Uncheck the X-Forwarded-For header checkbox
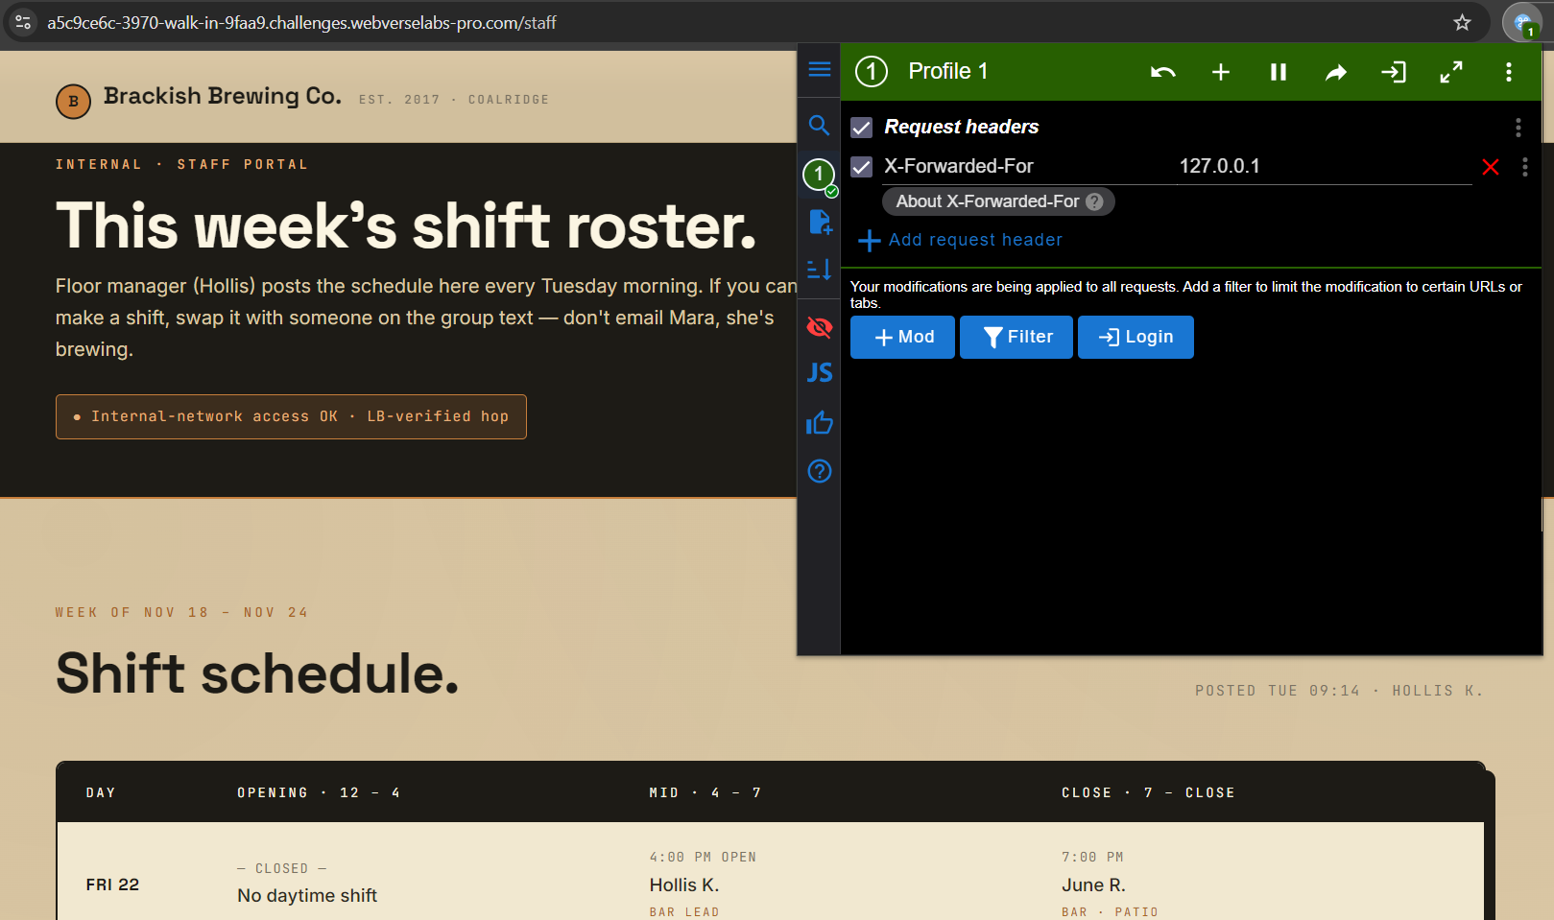 (862, 167)
